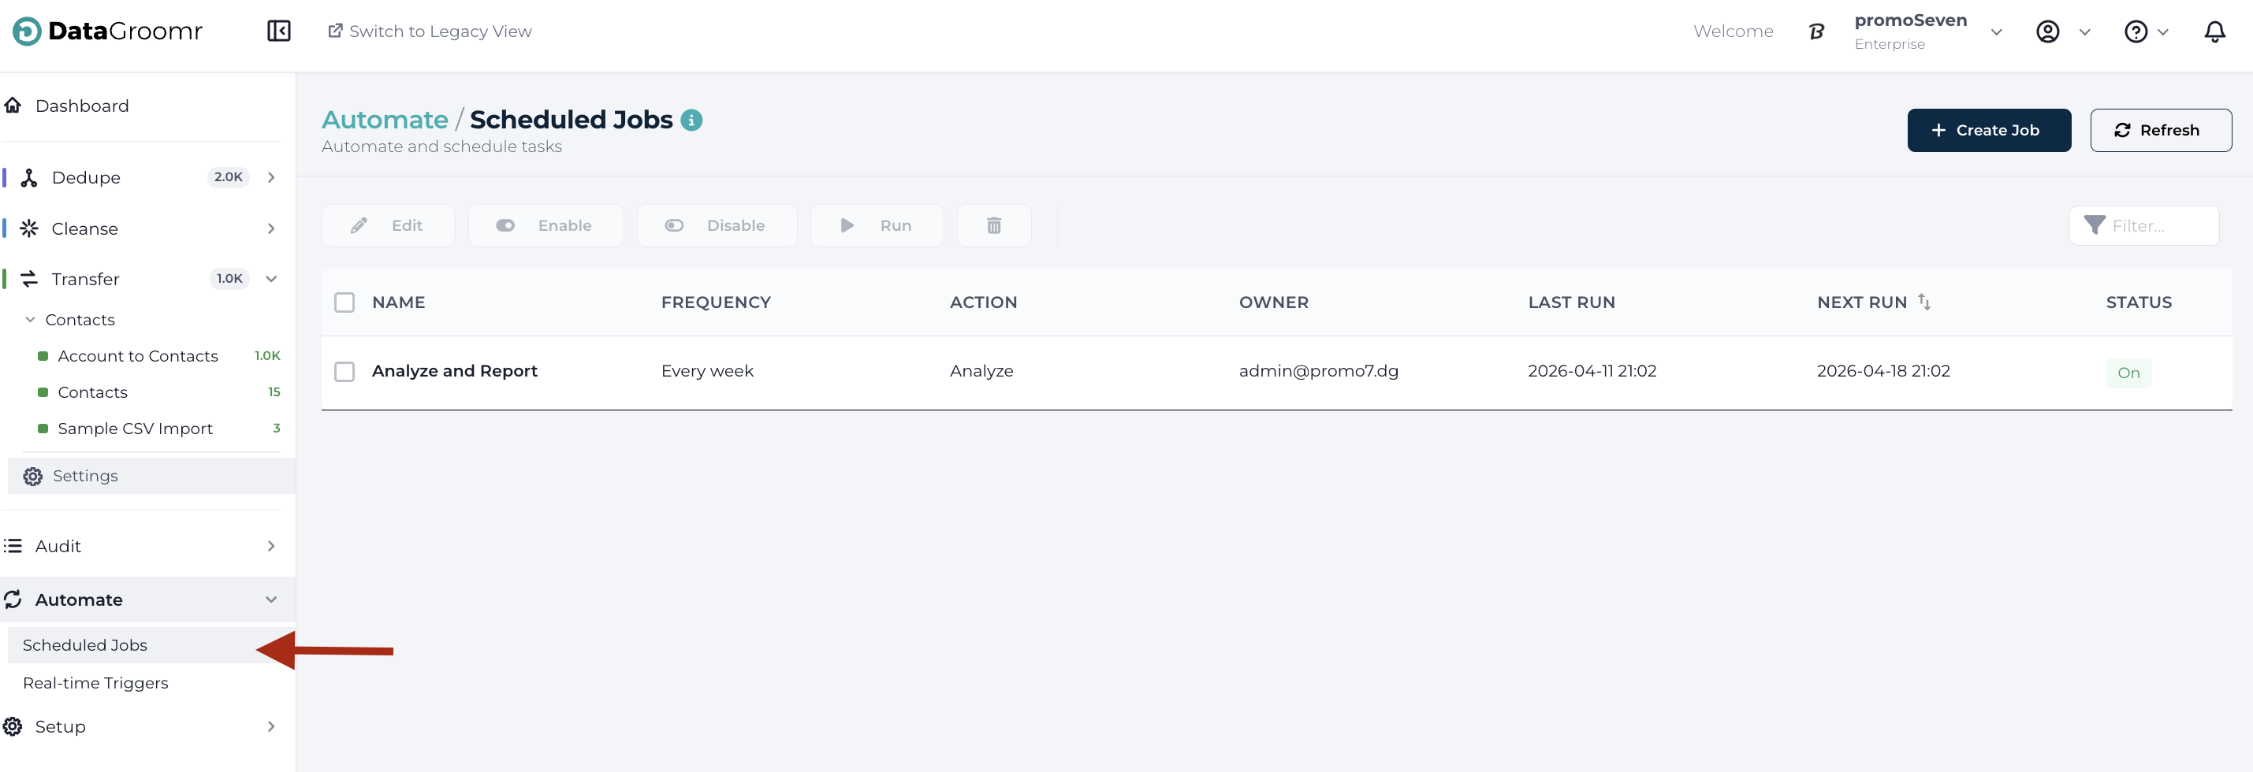Collapse the Contacts tree group
Image resolution: width=2253 pixels, height=772 pixels.
pyautogui.click(x=31, y=320)
